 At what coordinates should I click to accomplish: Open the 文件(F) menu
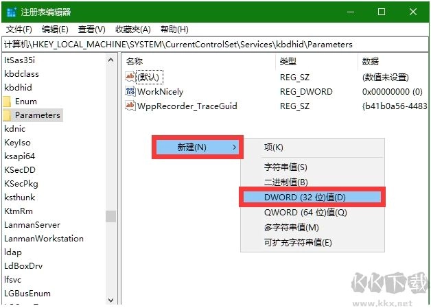click(x=19, y=29)
